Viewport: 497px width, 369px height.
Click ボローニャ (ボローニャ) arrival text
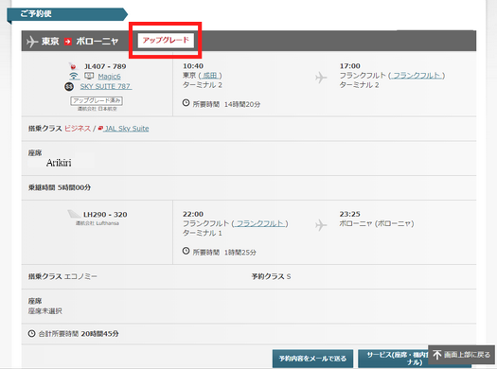click(x=377, y=223)
